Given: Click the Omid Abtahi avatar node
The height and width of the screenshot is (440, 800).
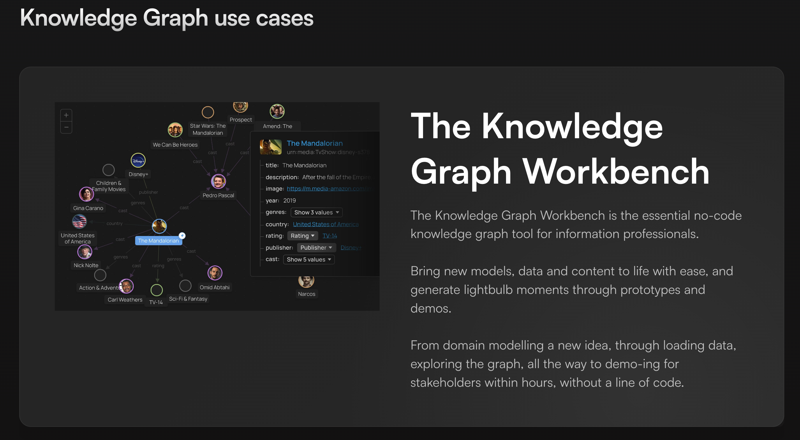Looking at the screenshot, I should 215,273.
